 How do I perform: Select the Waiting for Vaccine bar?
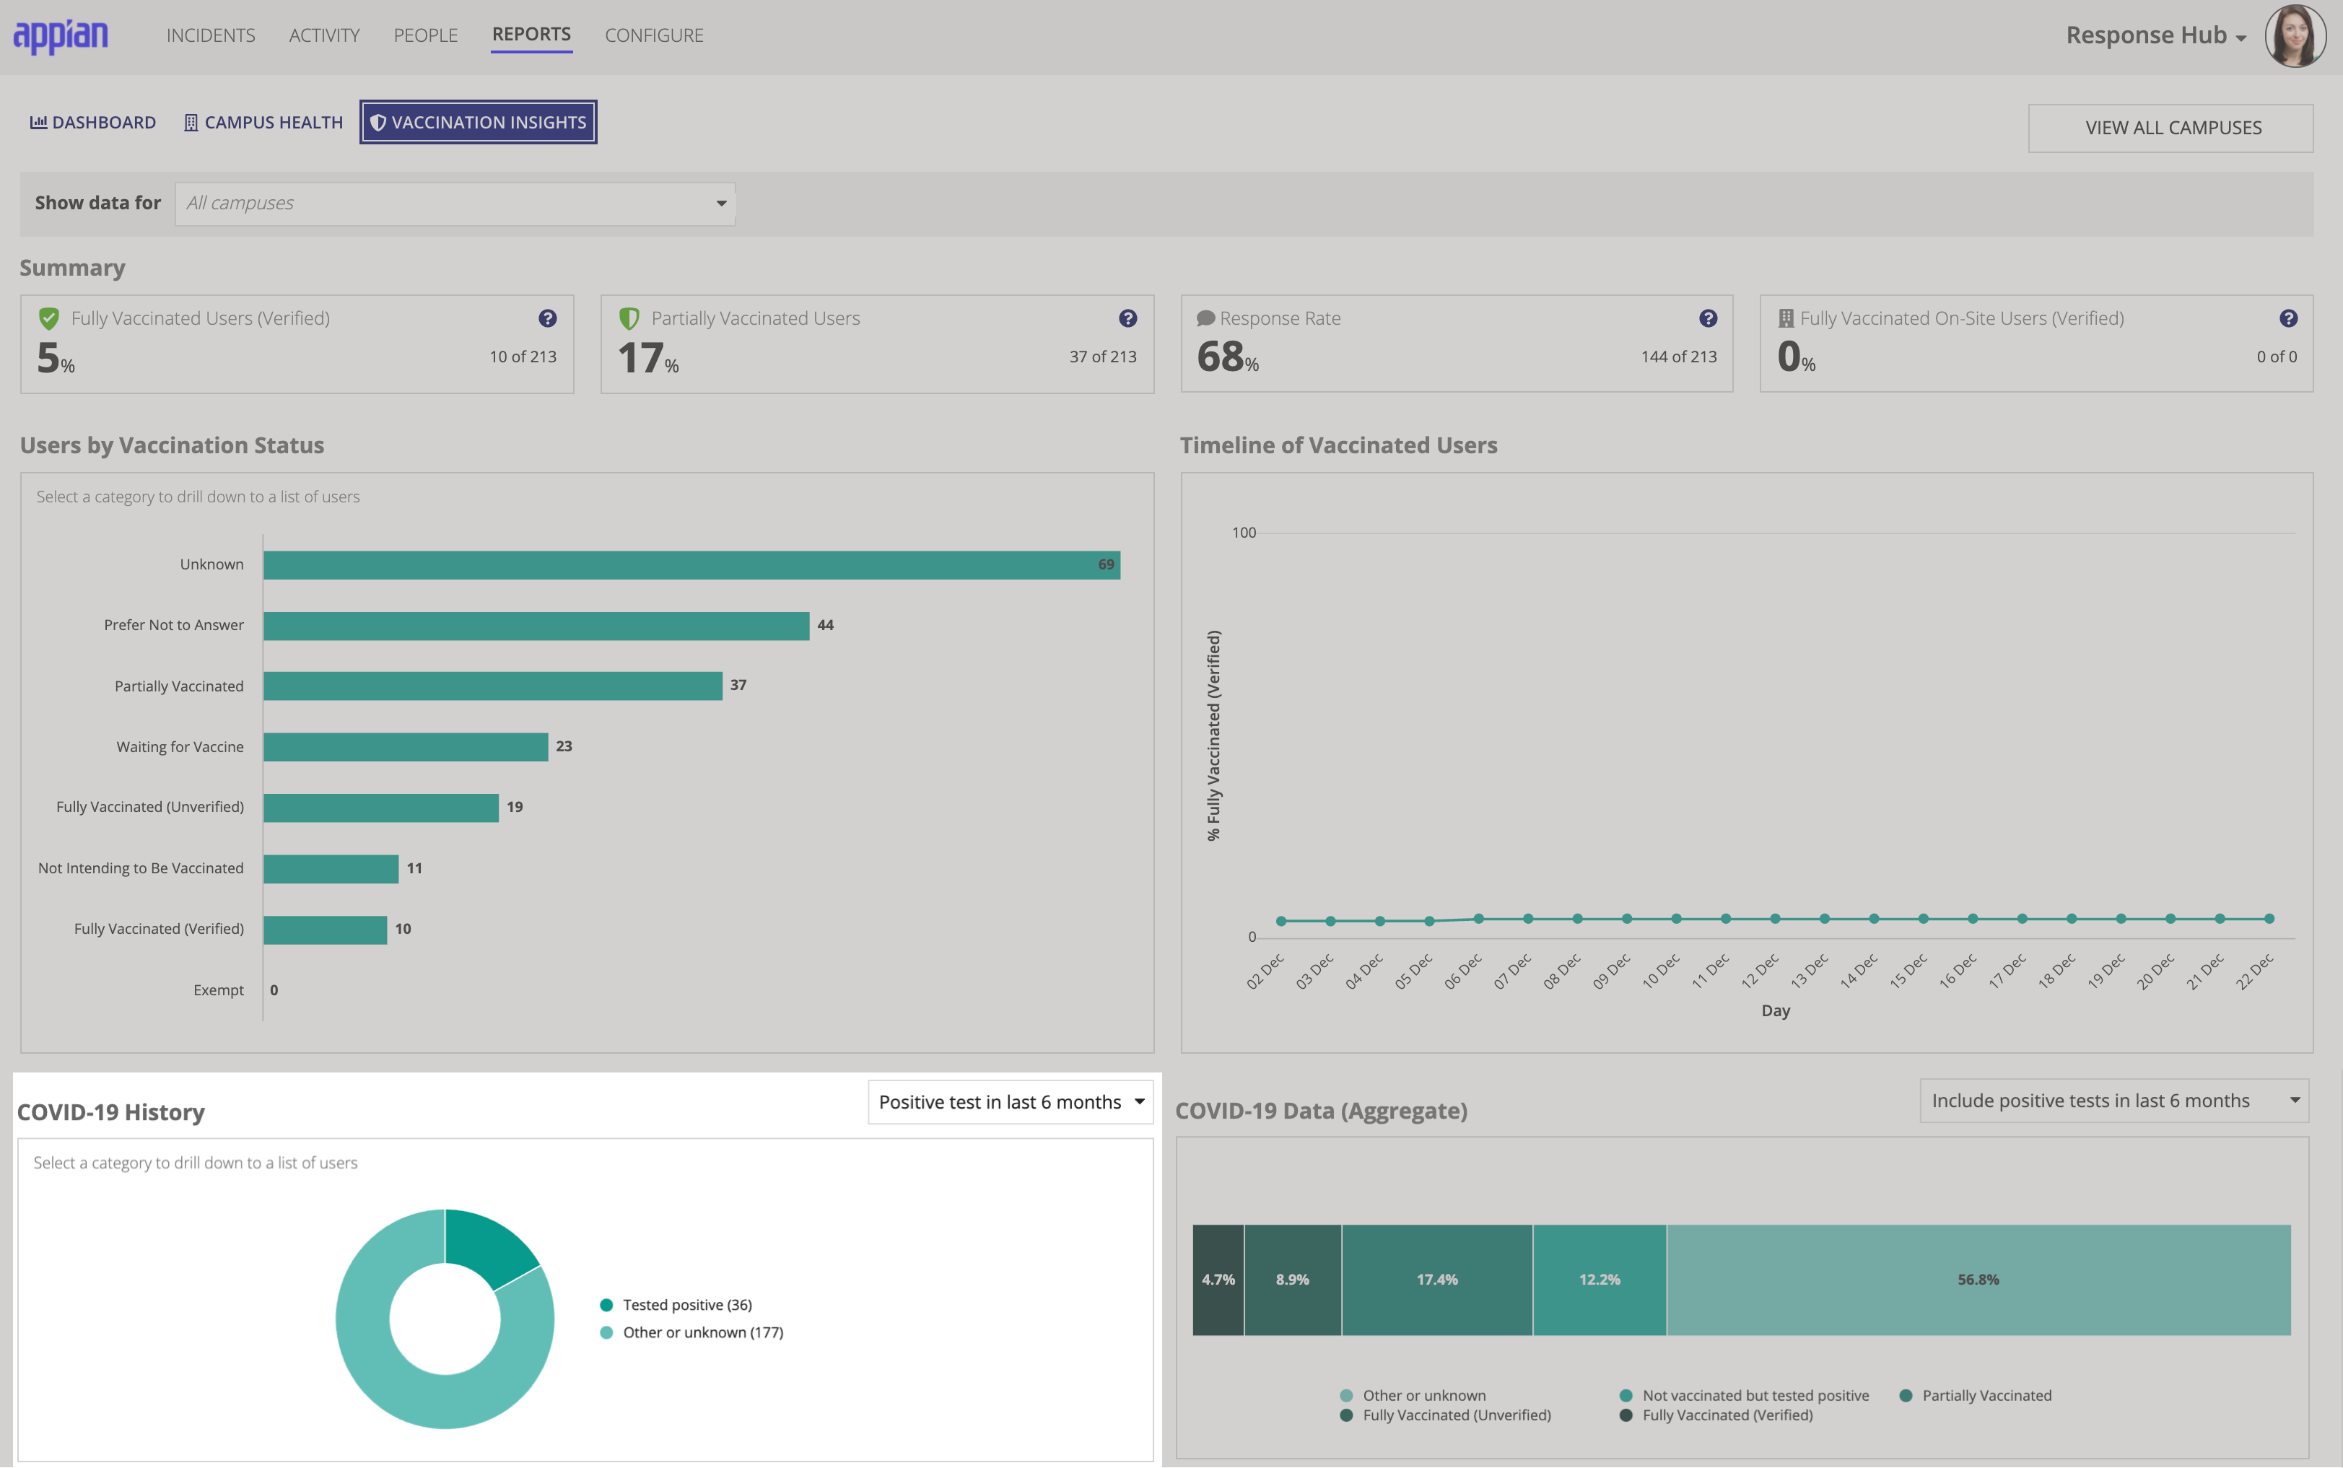(x=406, y=746)
